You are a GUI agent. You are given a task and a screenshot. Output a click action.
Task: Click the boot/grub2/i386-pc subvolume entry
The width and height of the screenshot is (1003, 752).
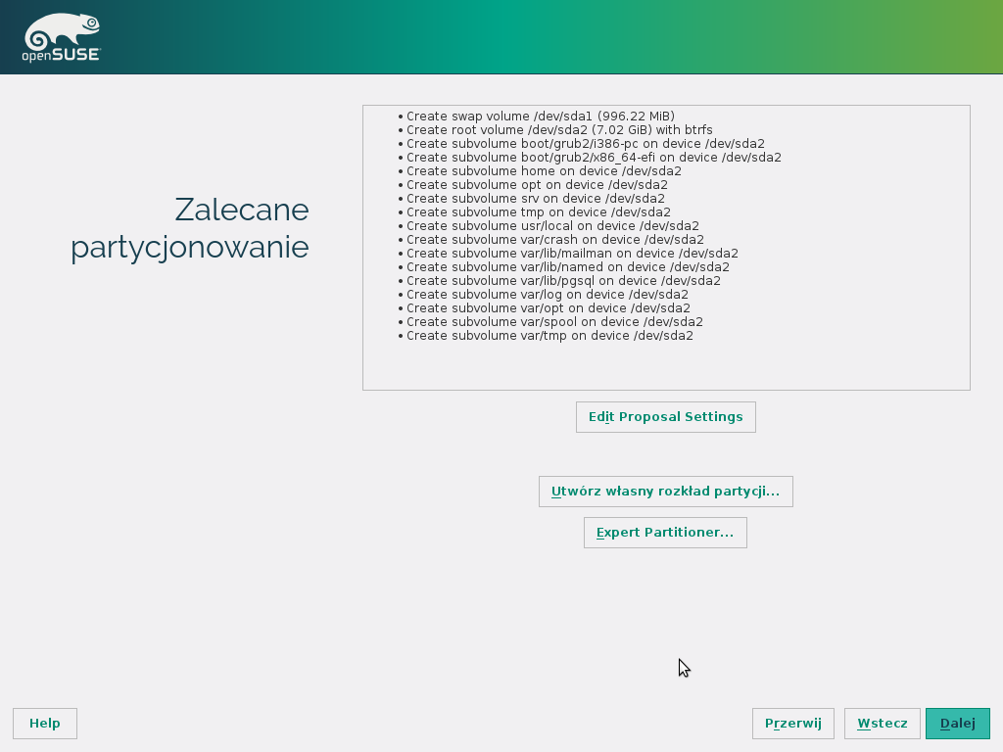(586, 143)
